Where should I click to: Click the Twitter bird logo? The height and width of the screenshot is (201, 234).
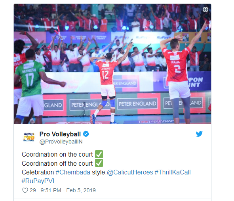(x=199, y=134)
